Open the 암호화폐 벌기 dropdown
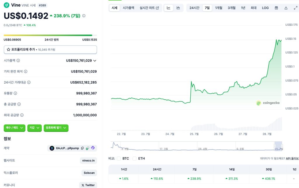Viewport: 299px width, 188px height. tap(56, 128)
